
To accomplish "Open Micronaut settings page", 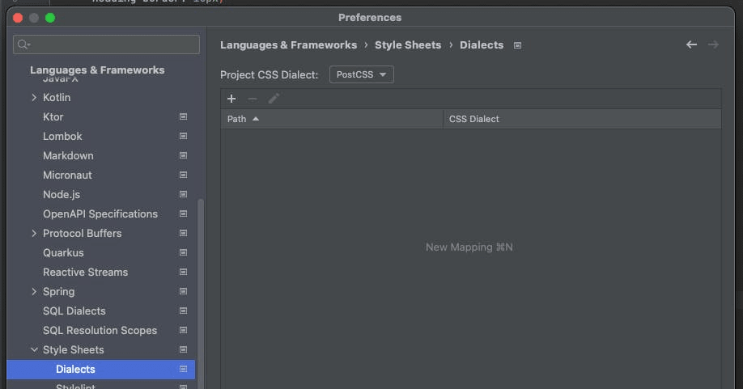I will point(67,175).
